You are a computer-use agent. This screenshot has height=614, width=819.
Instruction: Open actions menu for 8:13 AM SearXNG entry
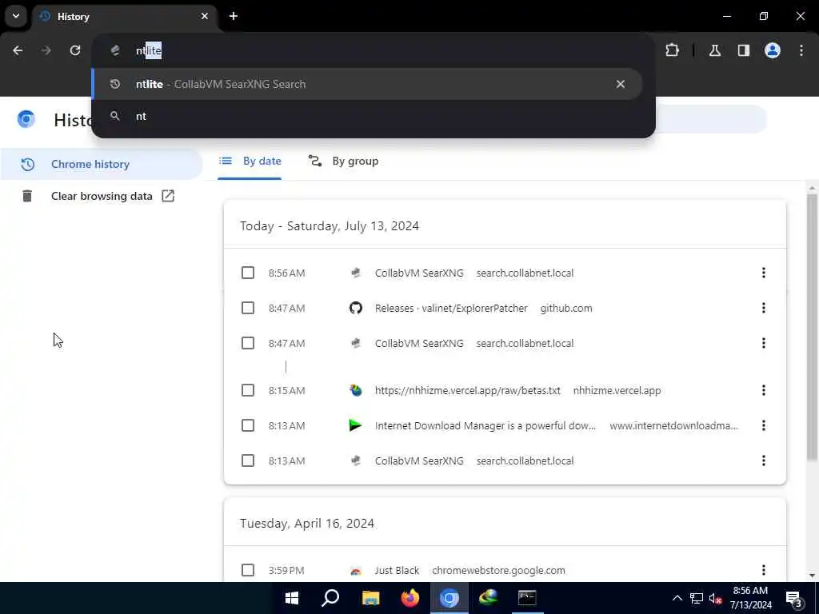[764, 460]
